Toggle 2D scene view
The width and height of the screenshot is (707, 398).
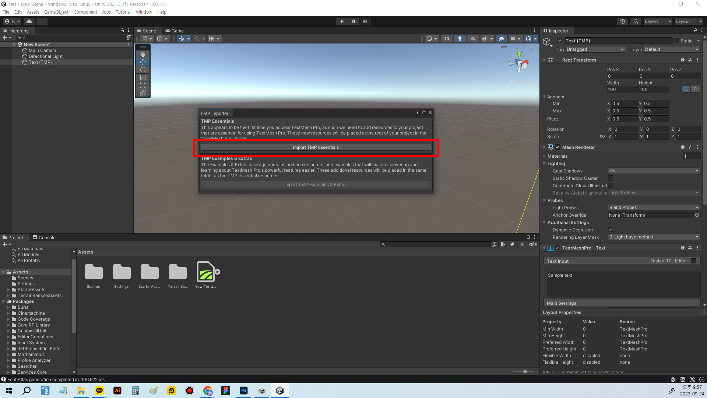(x=447, y=39)
